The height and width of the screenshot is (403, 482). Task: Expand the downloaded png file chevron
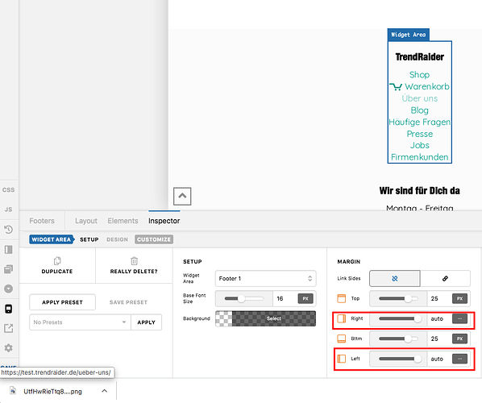pos(105,391)
